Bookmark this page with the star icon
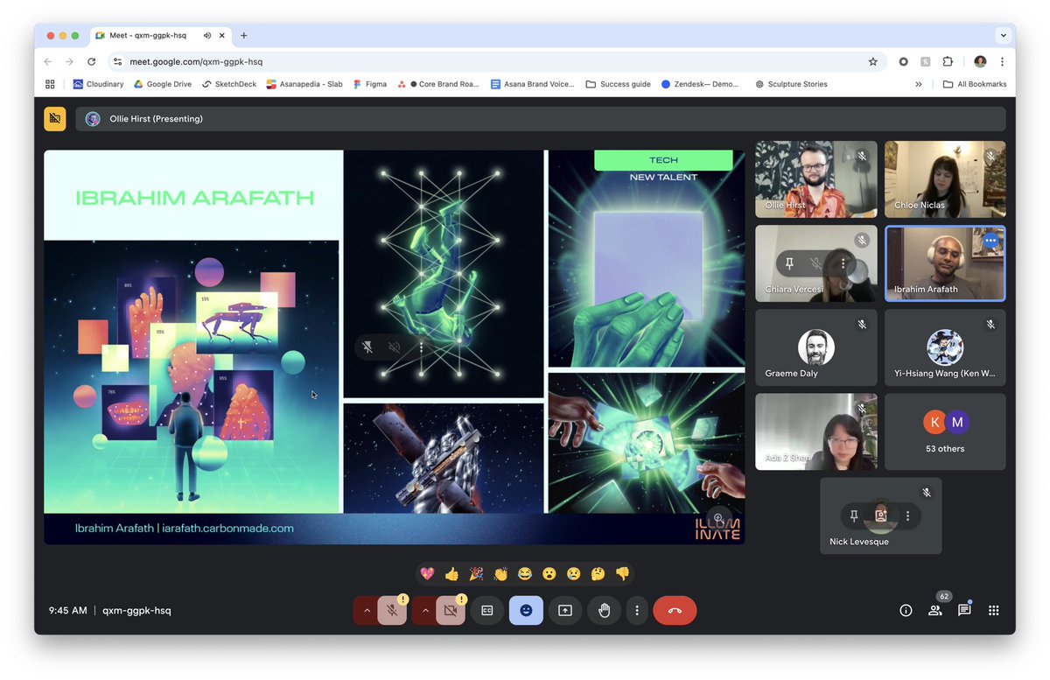 click(872, 61)
